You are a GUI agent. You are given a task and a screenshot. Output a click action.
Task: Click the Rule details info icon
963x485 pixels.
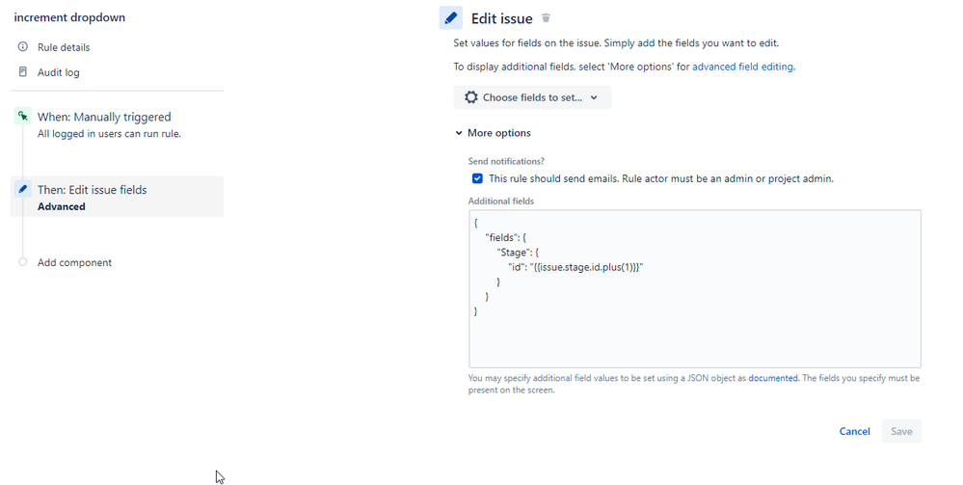click(23, 46)
